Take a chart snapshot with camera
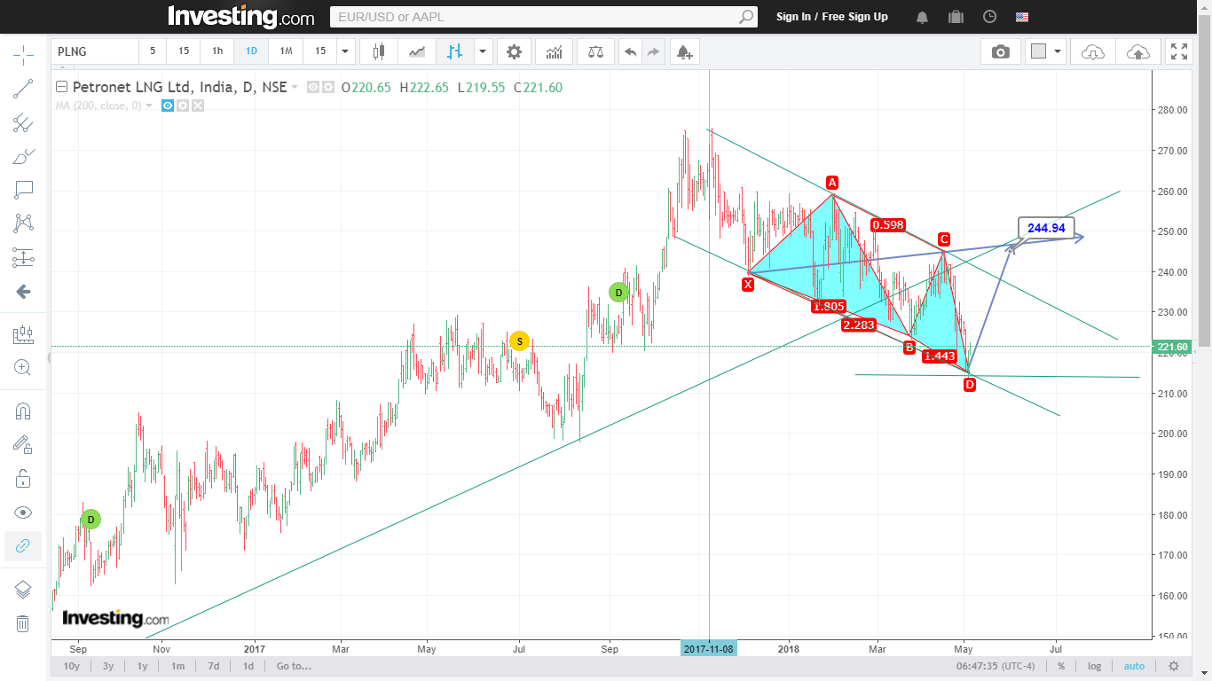 click(x=1001, y=51)
